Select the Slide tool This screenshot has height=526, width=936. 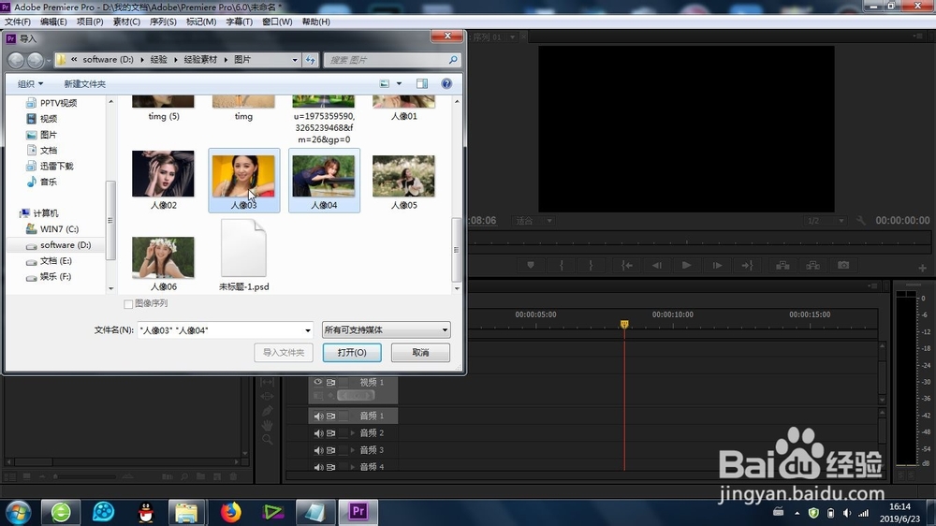(x=268, y=397)
